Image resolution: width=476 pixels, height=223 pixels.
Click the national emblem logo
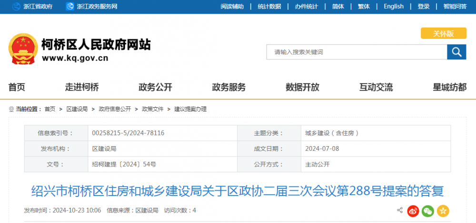(x=23, y=49)
